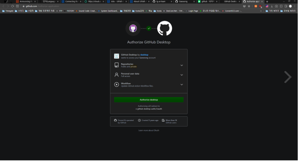Switch to the Connecting Ro tab

72,2
